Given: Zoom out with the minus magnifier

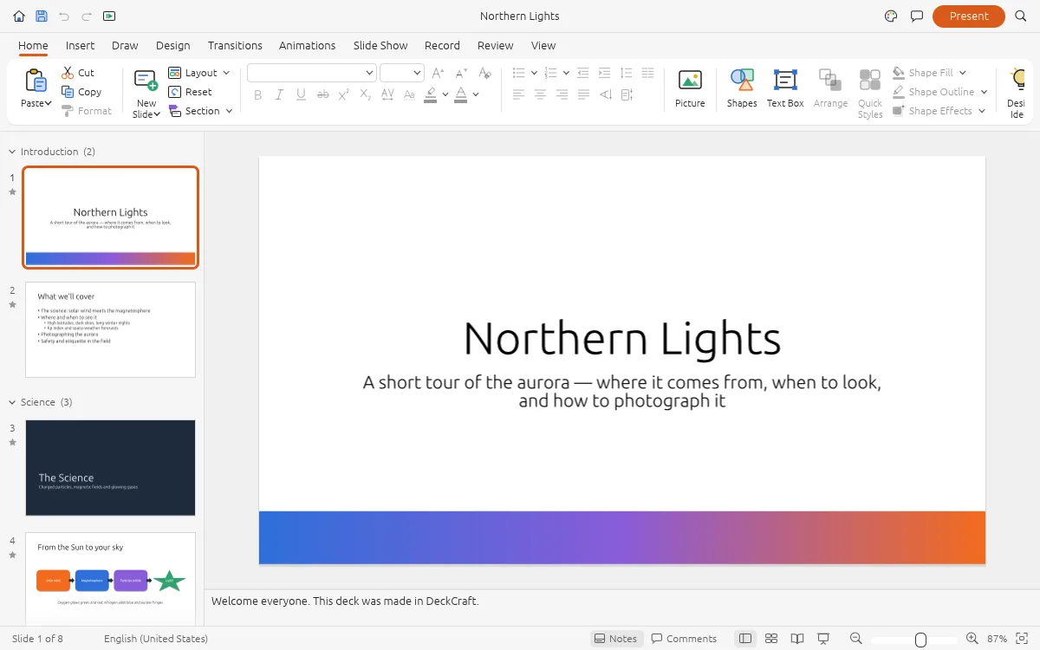Looking at the screenshot, I should pos(856,639).
